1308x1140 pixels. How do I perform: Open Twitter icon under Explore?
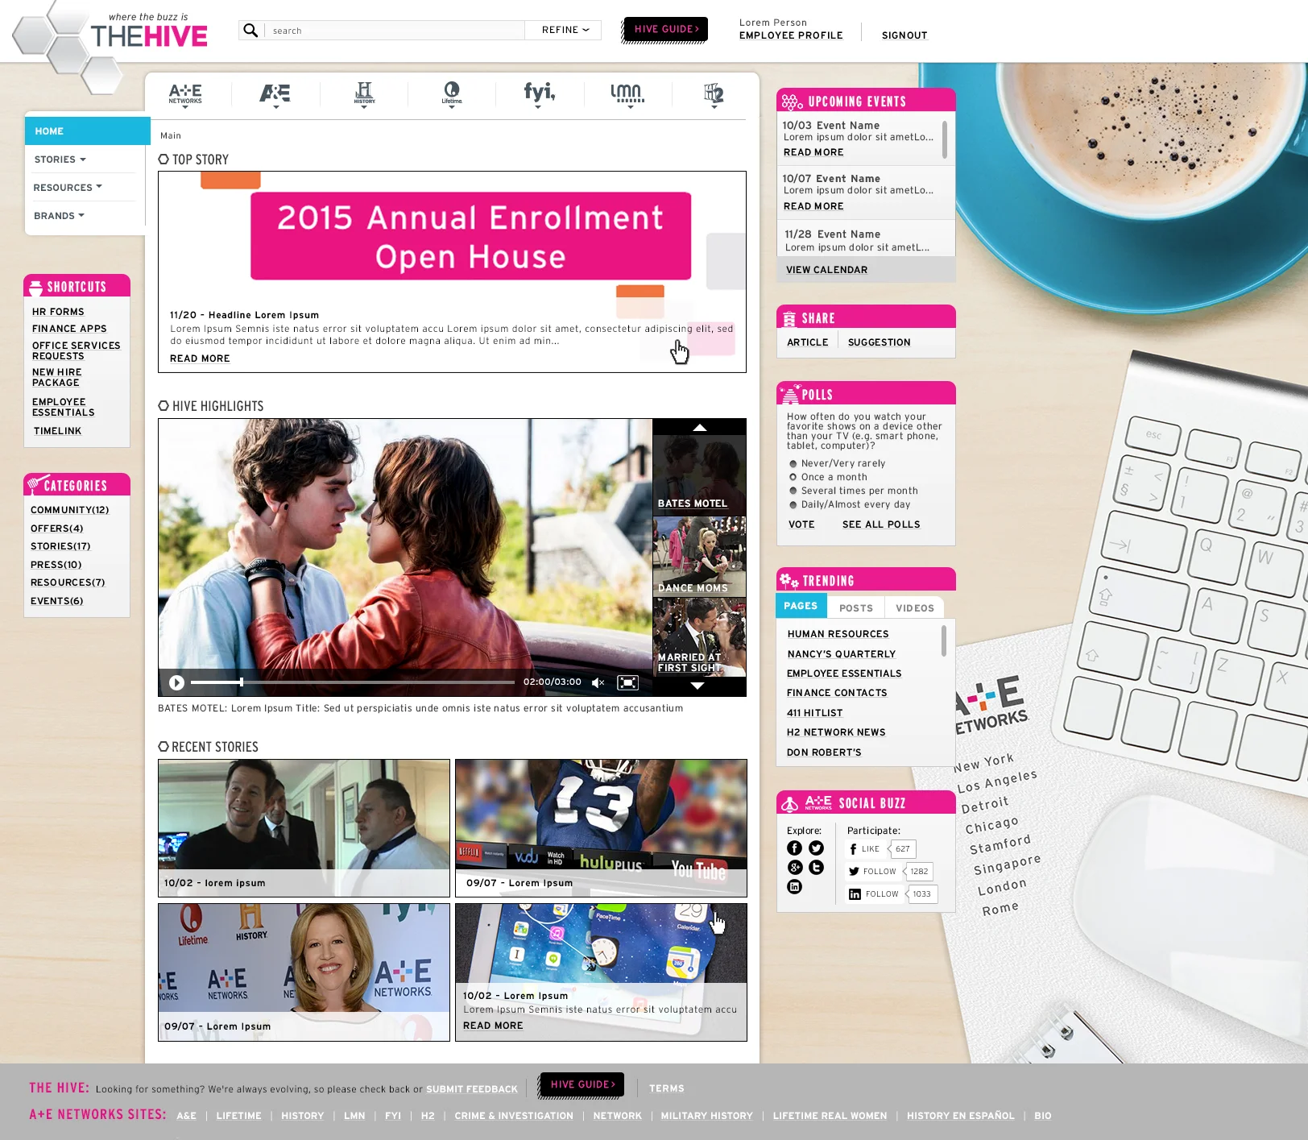[x=816, y=848]
